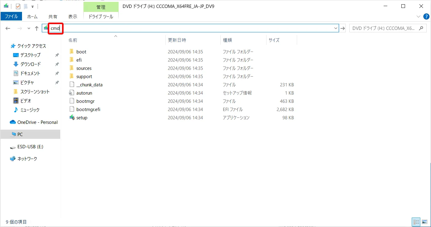
Task: Switch to the 表示 ribbon tab
Action: 73,16
